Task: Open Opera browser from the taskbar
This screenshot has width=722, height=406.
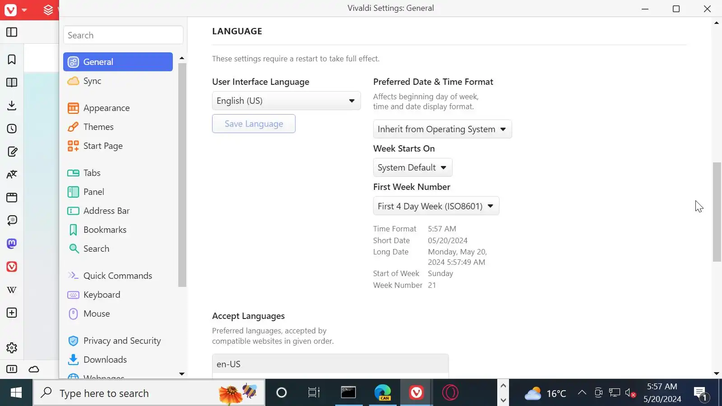Action: click(450, 393)
